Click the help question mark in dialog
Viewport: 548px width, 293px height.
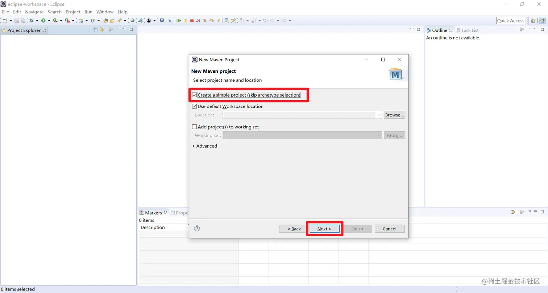(x=197, y=228)
